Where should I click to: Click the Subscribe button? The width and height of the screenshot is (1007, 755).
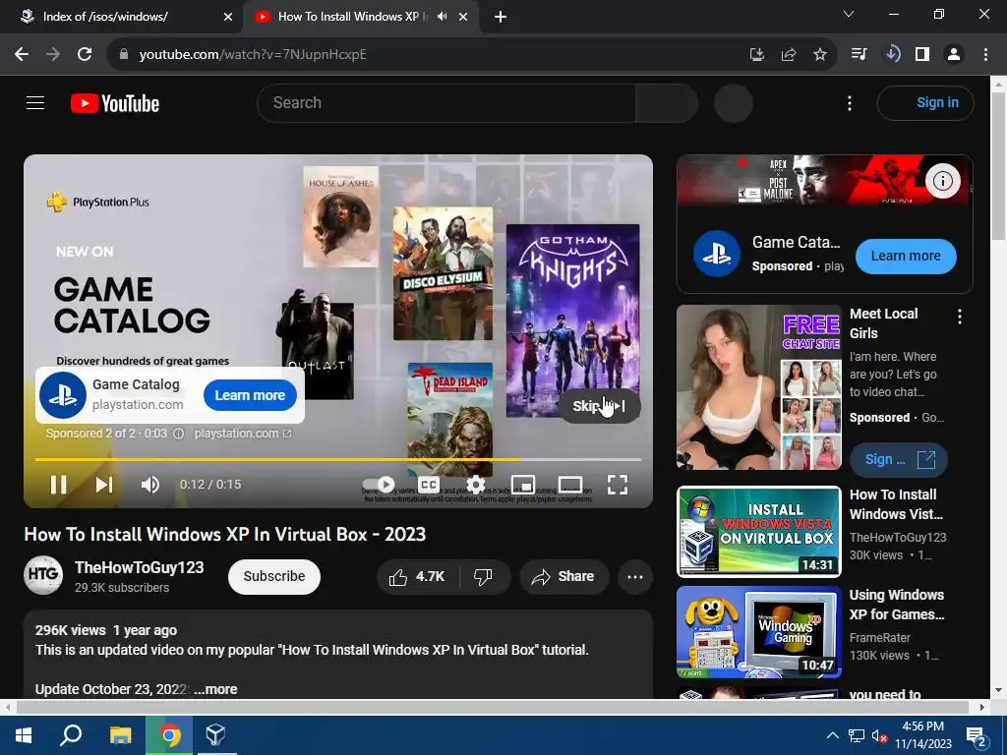click(274, 576)
